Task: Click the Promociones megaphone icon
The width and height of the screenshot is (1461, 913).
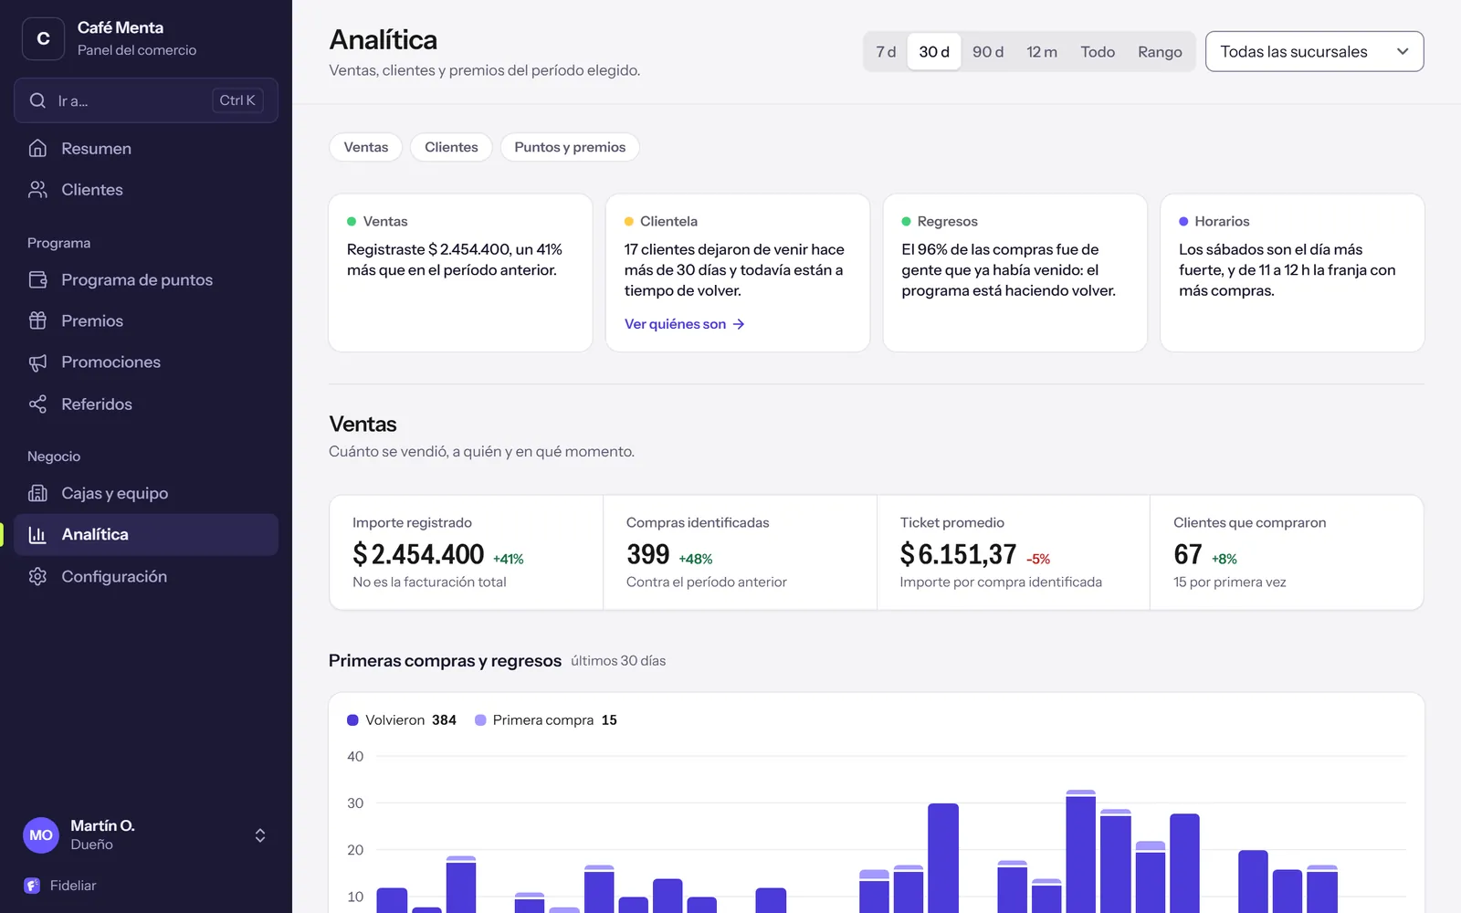Action: [x=37, y=362]
